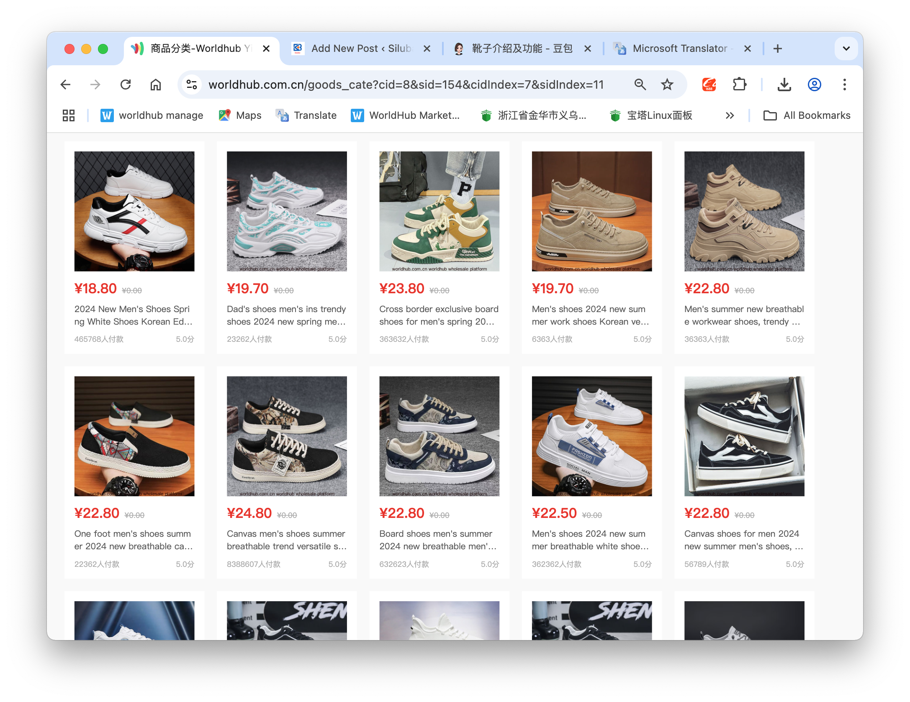
Task: Show hidden bookmarks with double chevron
Action: click(730, 115)
